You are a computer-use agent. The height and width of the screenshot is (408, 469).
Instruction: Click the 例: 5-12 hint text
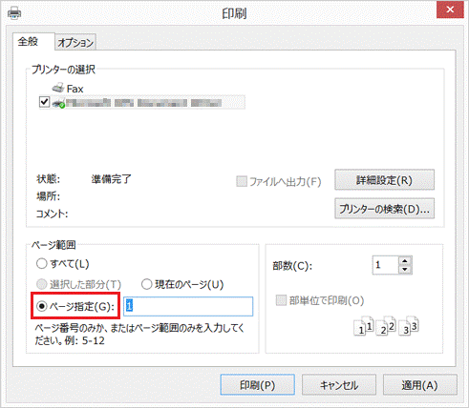pyautogui.click(x=85, y=341)
